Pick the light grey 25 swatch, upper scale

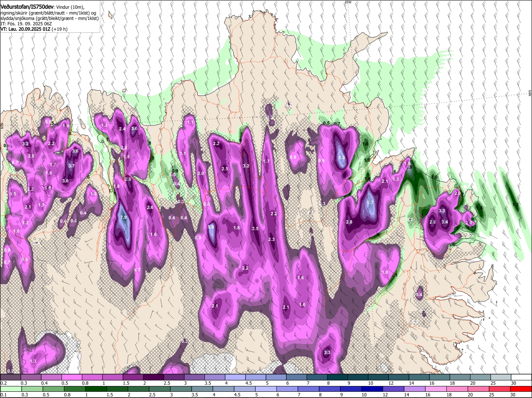501,377
